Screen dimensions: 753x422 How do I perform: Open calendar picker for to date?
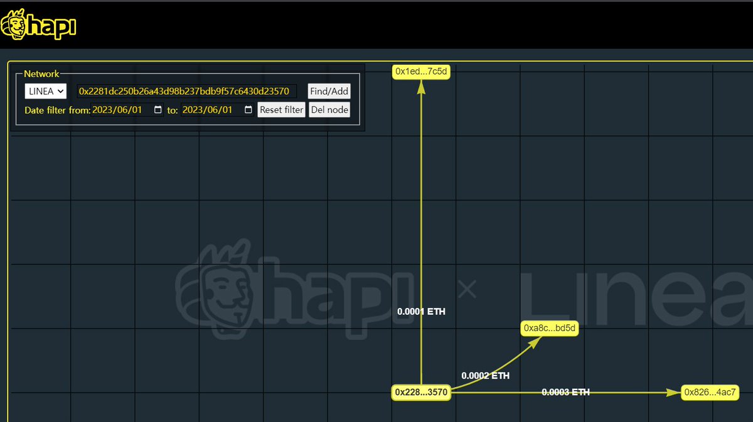click(248, 110)
